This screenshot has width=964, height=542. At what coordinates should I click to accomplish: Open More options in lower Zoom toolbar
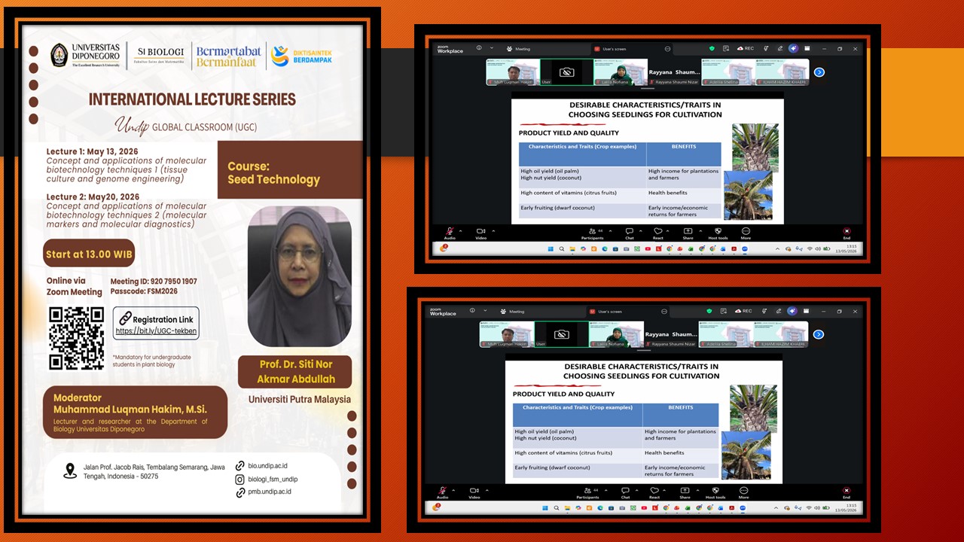[x=743, y=491]
